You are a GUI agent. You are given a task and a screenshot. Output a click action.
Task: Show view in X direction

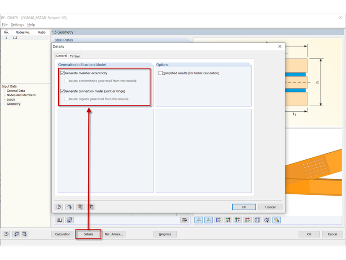coord(218,220)
